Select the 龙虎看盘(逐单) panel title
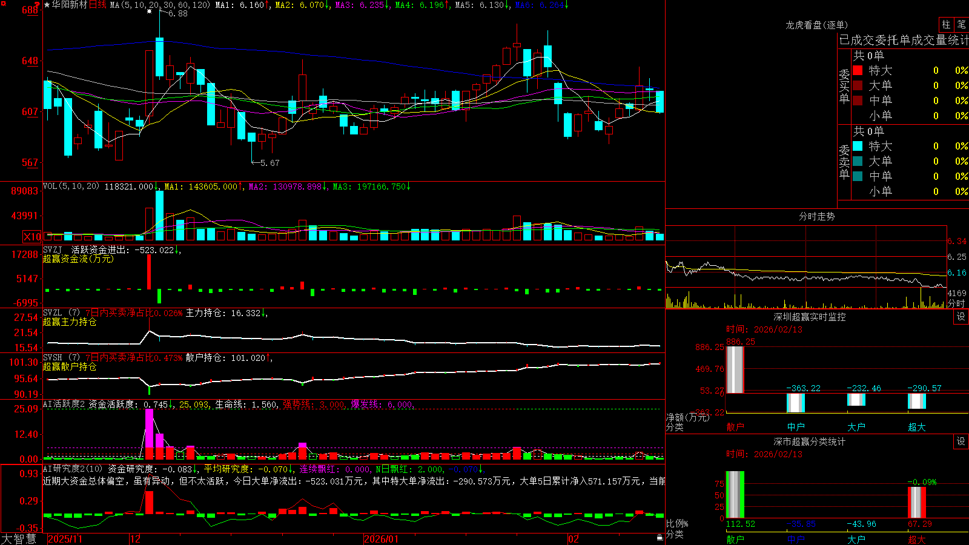969x545 pixels. tap(816, 25)
